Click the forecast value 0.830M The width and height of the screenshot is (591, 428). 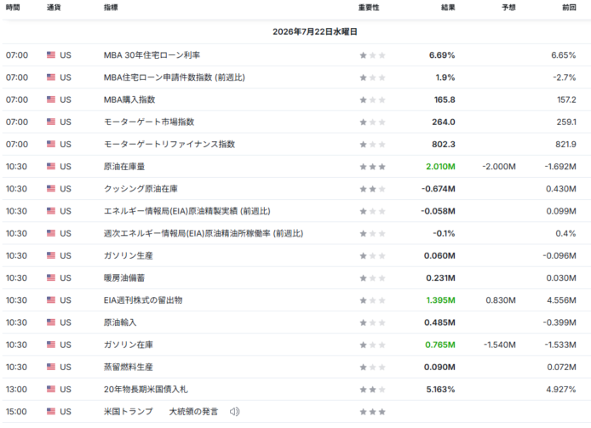point(501,300)
